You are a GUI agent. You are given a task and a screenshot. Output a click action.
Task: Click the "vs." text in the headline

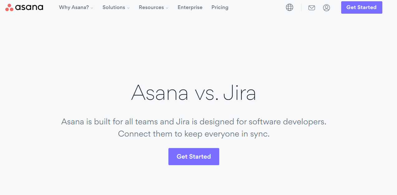pyautogui.click(x=206, y=93)
